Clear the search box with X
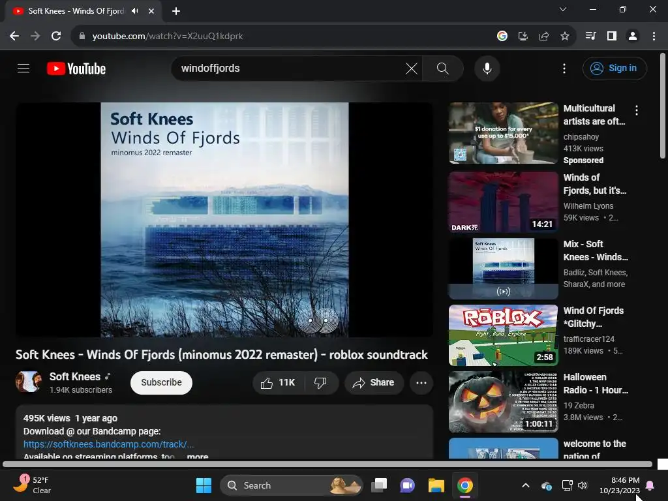668x501 pixels. point(411,68)
